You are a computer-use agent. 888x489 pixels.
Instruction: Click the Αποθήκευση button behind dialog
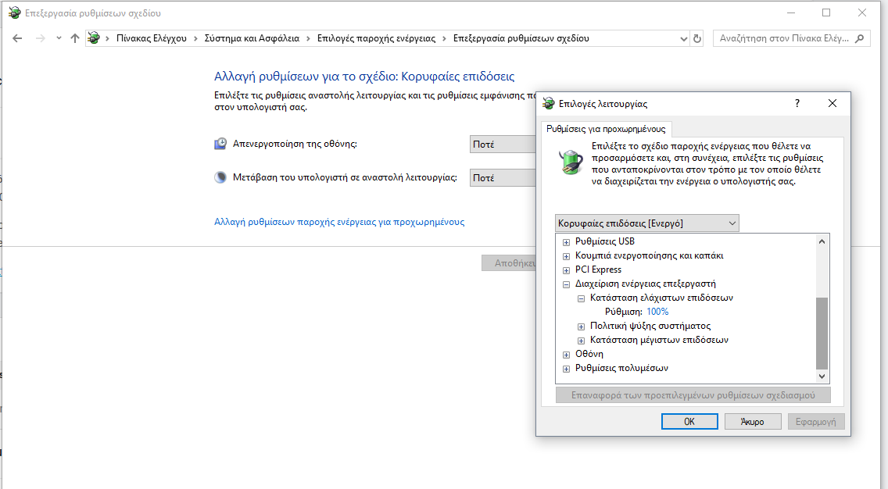(x=509, y=263)
